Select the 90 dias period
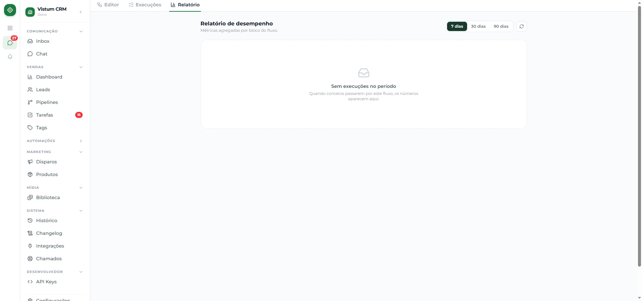 501,26
